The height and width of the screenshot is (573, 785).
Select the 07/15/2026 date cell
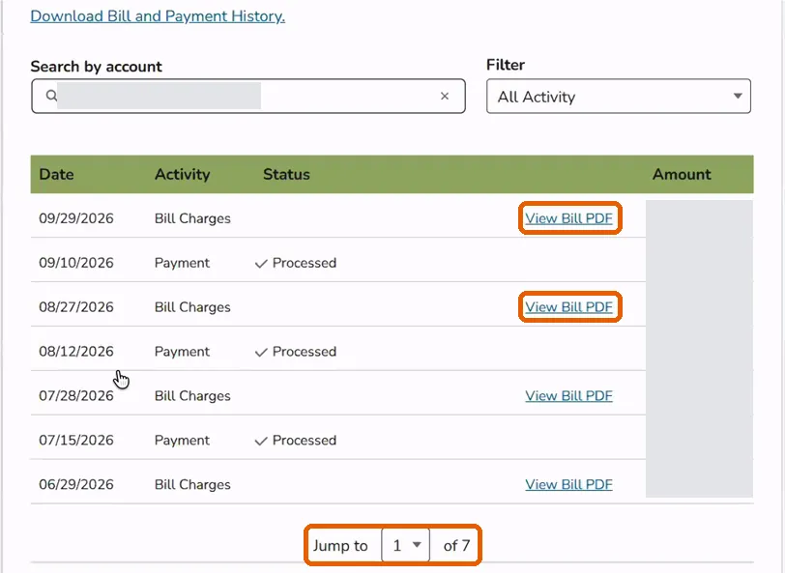[76, 440]
